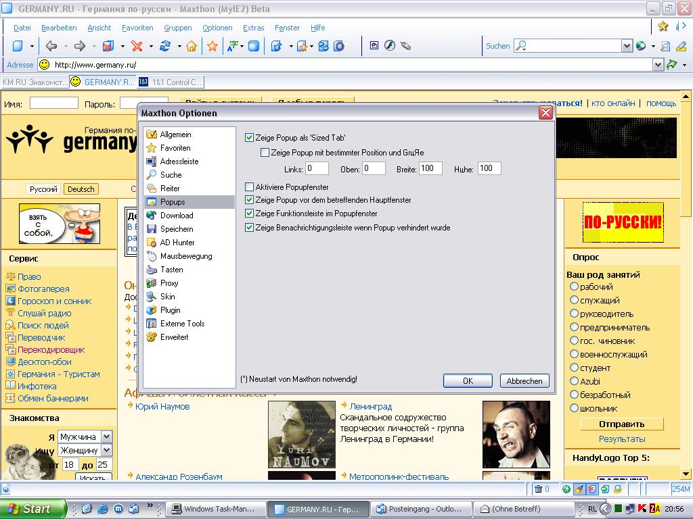
Task: Click the Forward arrow toolbar icon
Action: (80, 46)
